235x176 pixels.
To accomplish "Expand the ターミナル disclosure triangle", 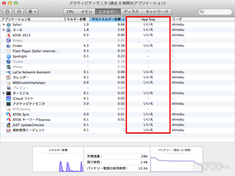I will 4,93.
